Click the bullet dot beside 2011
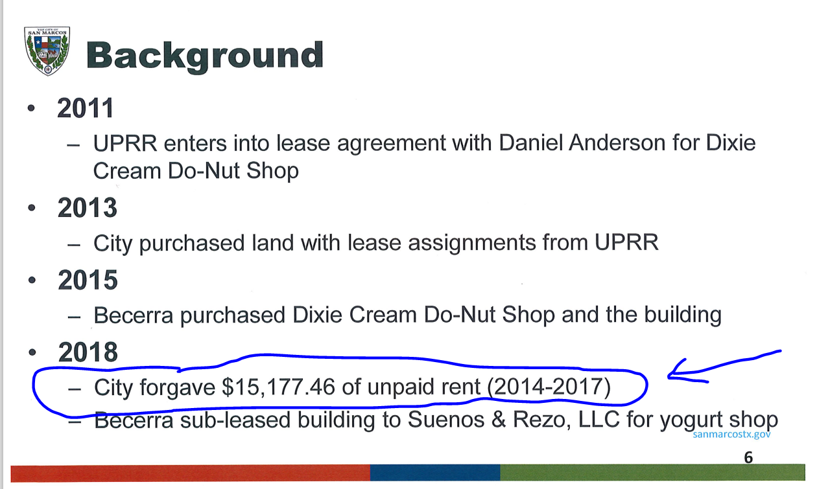This screenshot has height=489, width=817. [x=30, y=109]
